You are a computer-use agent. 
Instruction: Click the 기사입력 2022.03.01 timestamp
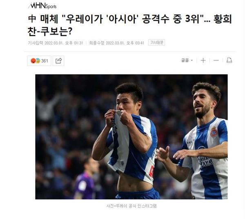(x=55, y=43)
